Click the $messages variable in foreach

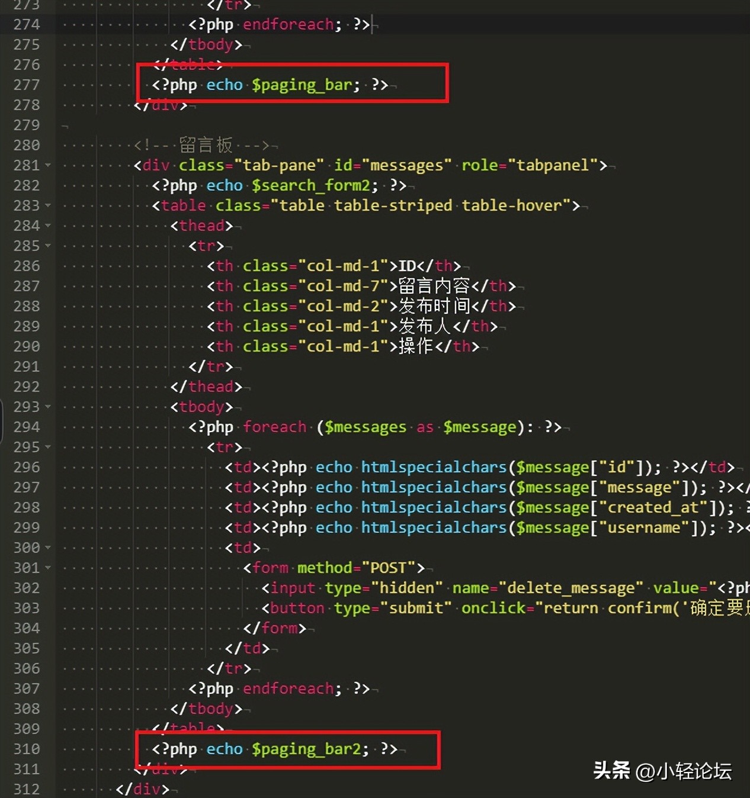[x=366, y=427]
